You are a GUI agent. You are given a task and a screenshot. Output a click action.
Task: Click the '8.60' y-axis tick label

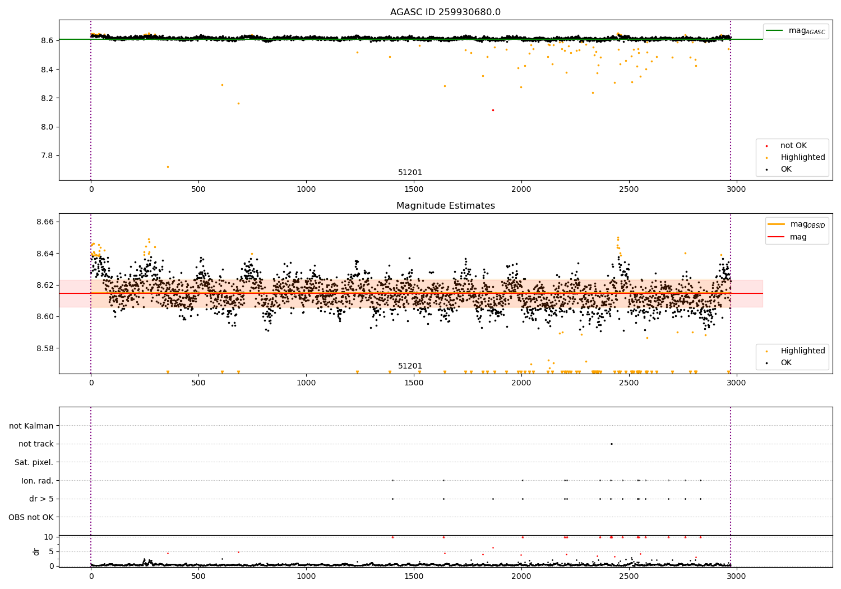pyautogui.click(x=45, y=317)
